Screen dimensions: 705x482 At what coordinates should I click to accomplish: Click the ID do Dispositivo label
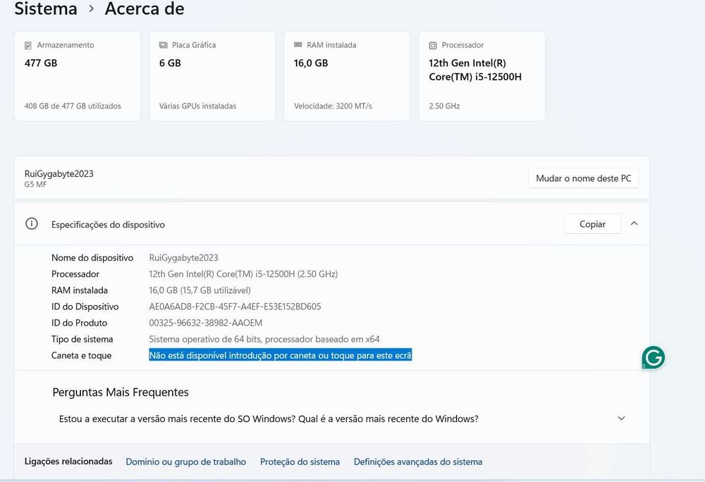85,307
